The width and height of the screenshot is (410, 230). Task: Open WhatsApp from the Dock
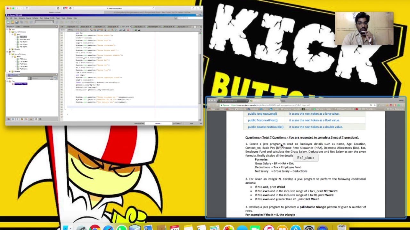121,227
